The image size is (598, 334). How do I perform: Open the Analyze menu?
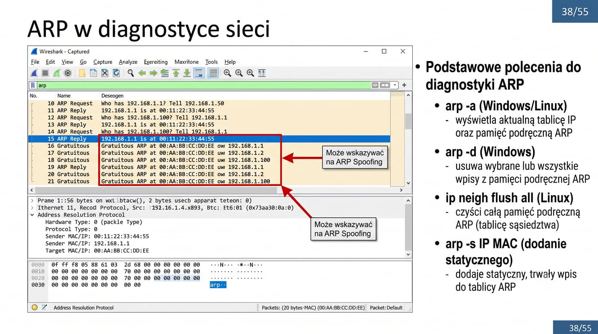point(128,62)
